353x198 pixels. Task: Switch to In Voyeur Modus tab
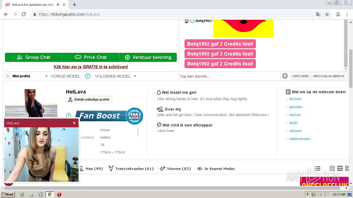click(x=216, y=169)
